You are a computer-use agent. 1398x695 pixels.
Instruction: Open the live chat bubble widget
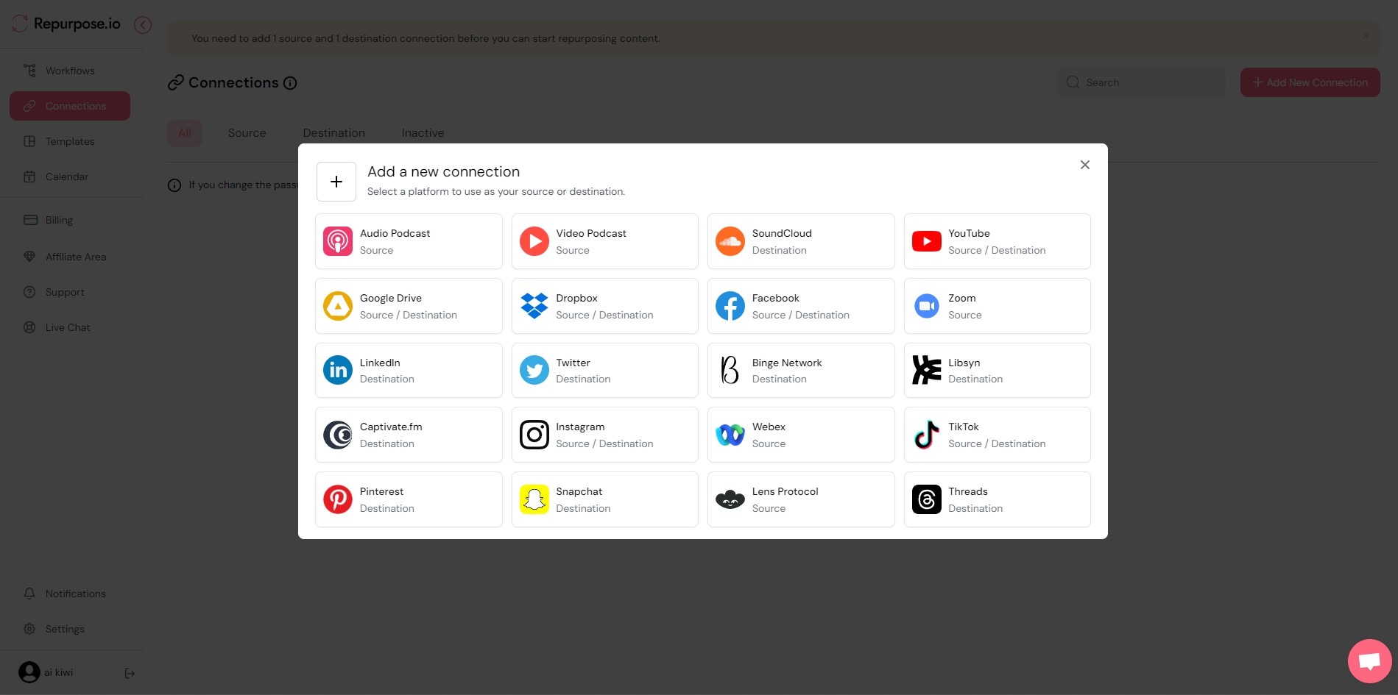[1369, 661]
